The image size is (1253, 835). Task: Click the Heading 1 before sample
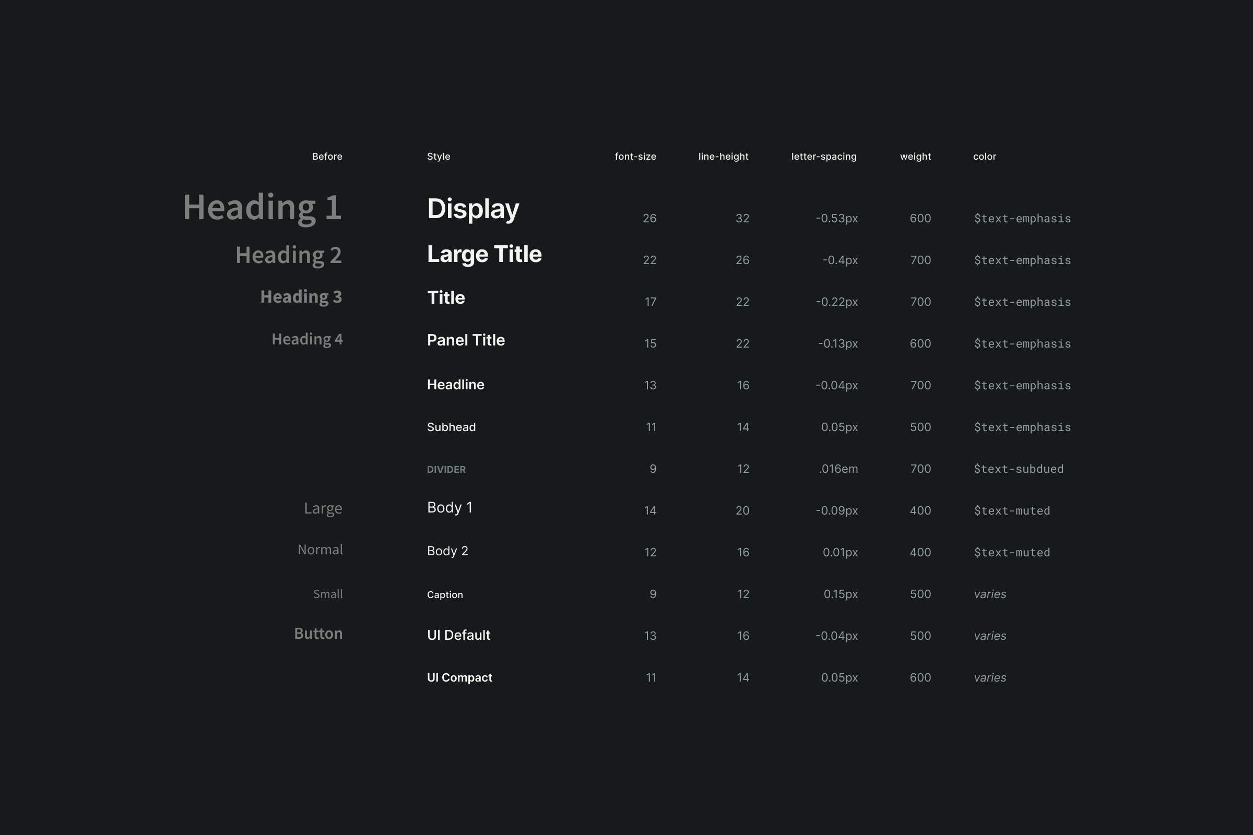coord(262,207)
